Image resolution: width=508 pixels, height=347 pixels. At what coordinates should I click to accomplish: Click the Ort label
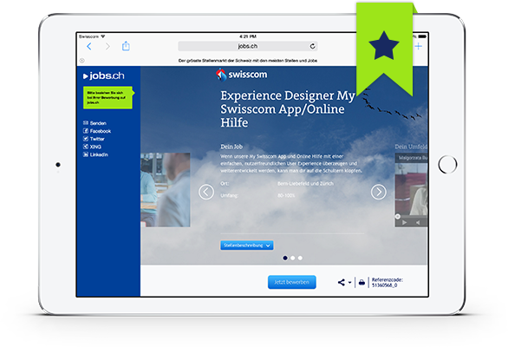[x=225, y=184]
